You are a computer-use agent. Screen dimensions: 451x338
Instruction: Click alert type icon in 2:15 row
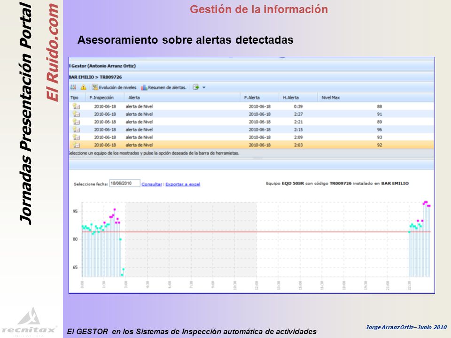(76, 130)
